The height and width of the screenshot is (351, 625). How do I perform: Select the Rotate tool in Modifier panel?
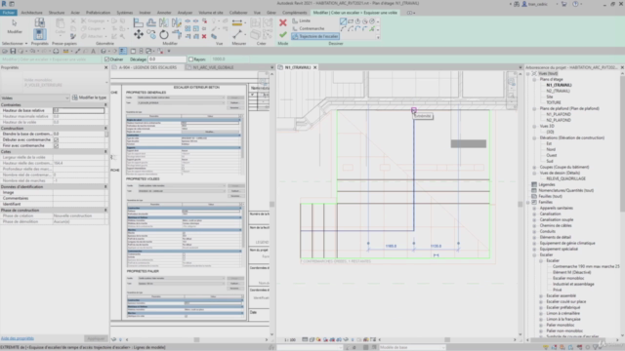point(164,35)
